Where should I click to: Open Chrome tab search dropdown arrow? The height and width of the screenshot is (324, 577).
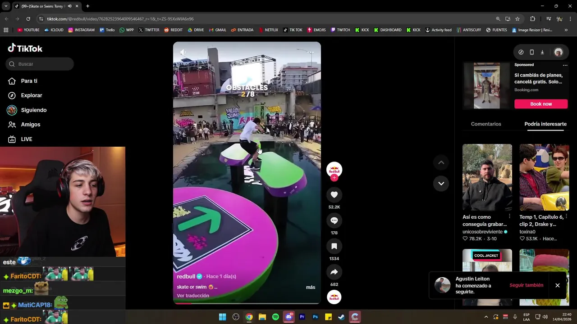6,6
